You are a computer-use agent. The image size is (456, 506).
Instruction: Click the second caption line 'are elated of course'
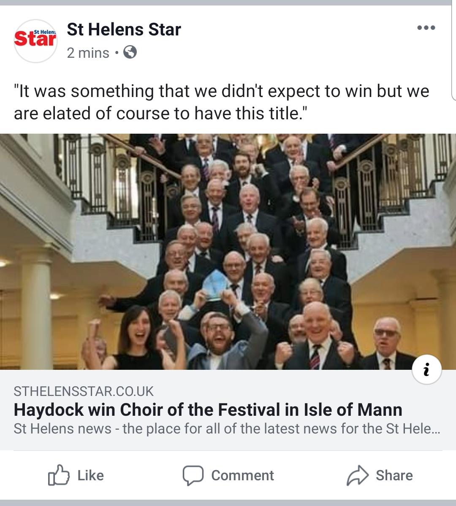pyautogui.click(x=158, y=113)
